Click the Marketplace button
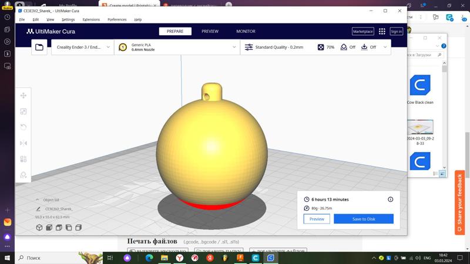Image resolution: width=470 pixels, height=264 pixels. pyautogui.click(x=362, y=32)
